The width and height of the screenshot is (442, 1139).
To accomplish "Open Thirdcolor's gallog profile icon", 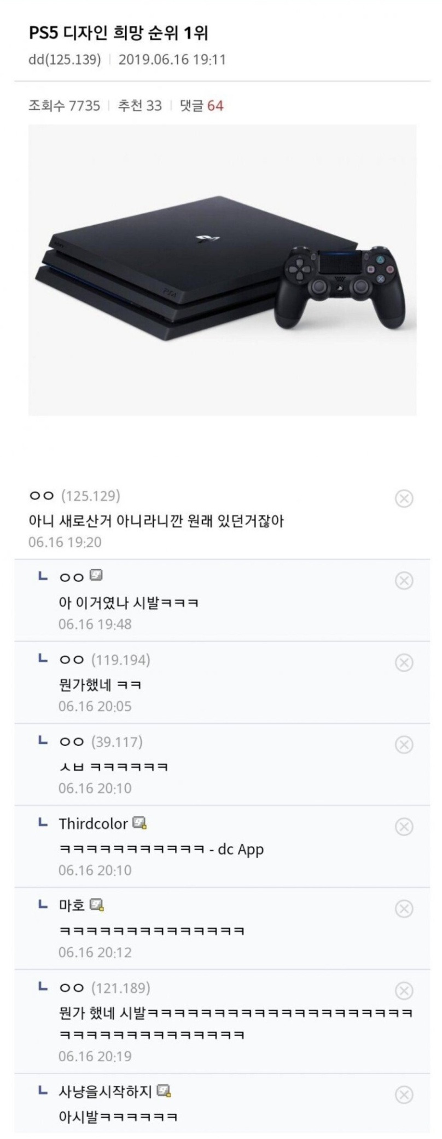I will tap(140, 823).
